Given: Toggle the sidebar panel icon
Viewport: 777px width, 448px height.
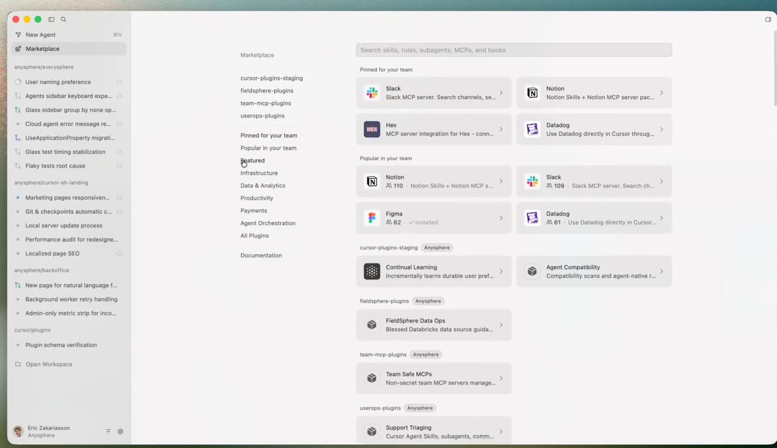Looking at the screenshot, I should (51, 19).
